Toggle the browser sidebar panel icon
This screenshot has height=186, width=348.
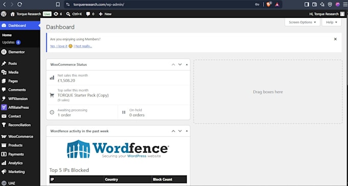coord(307,4)
